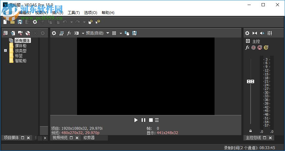
Task: Open the preview transport menu icon
Action: point(157,120)
